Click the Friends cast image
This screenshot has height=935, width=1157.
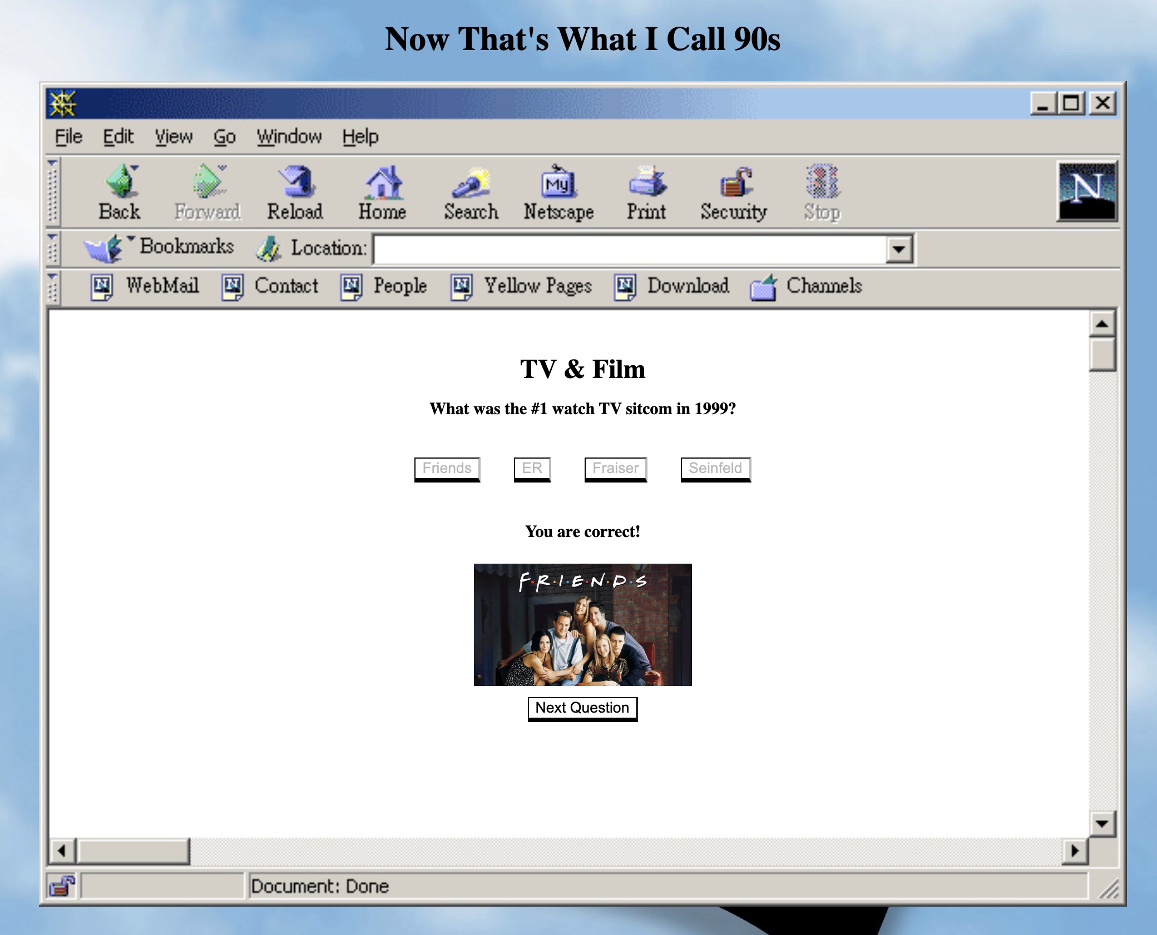[x=582, y=625]
